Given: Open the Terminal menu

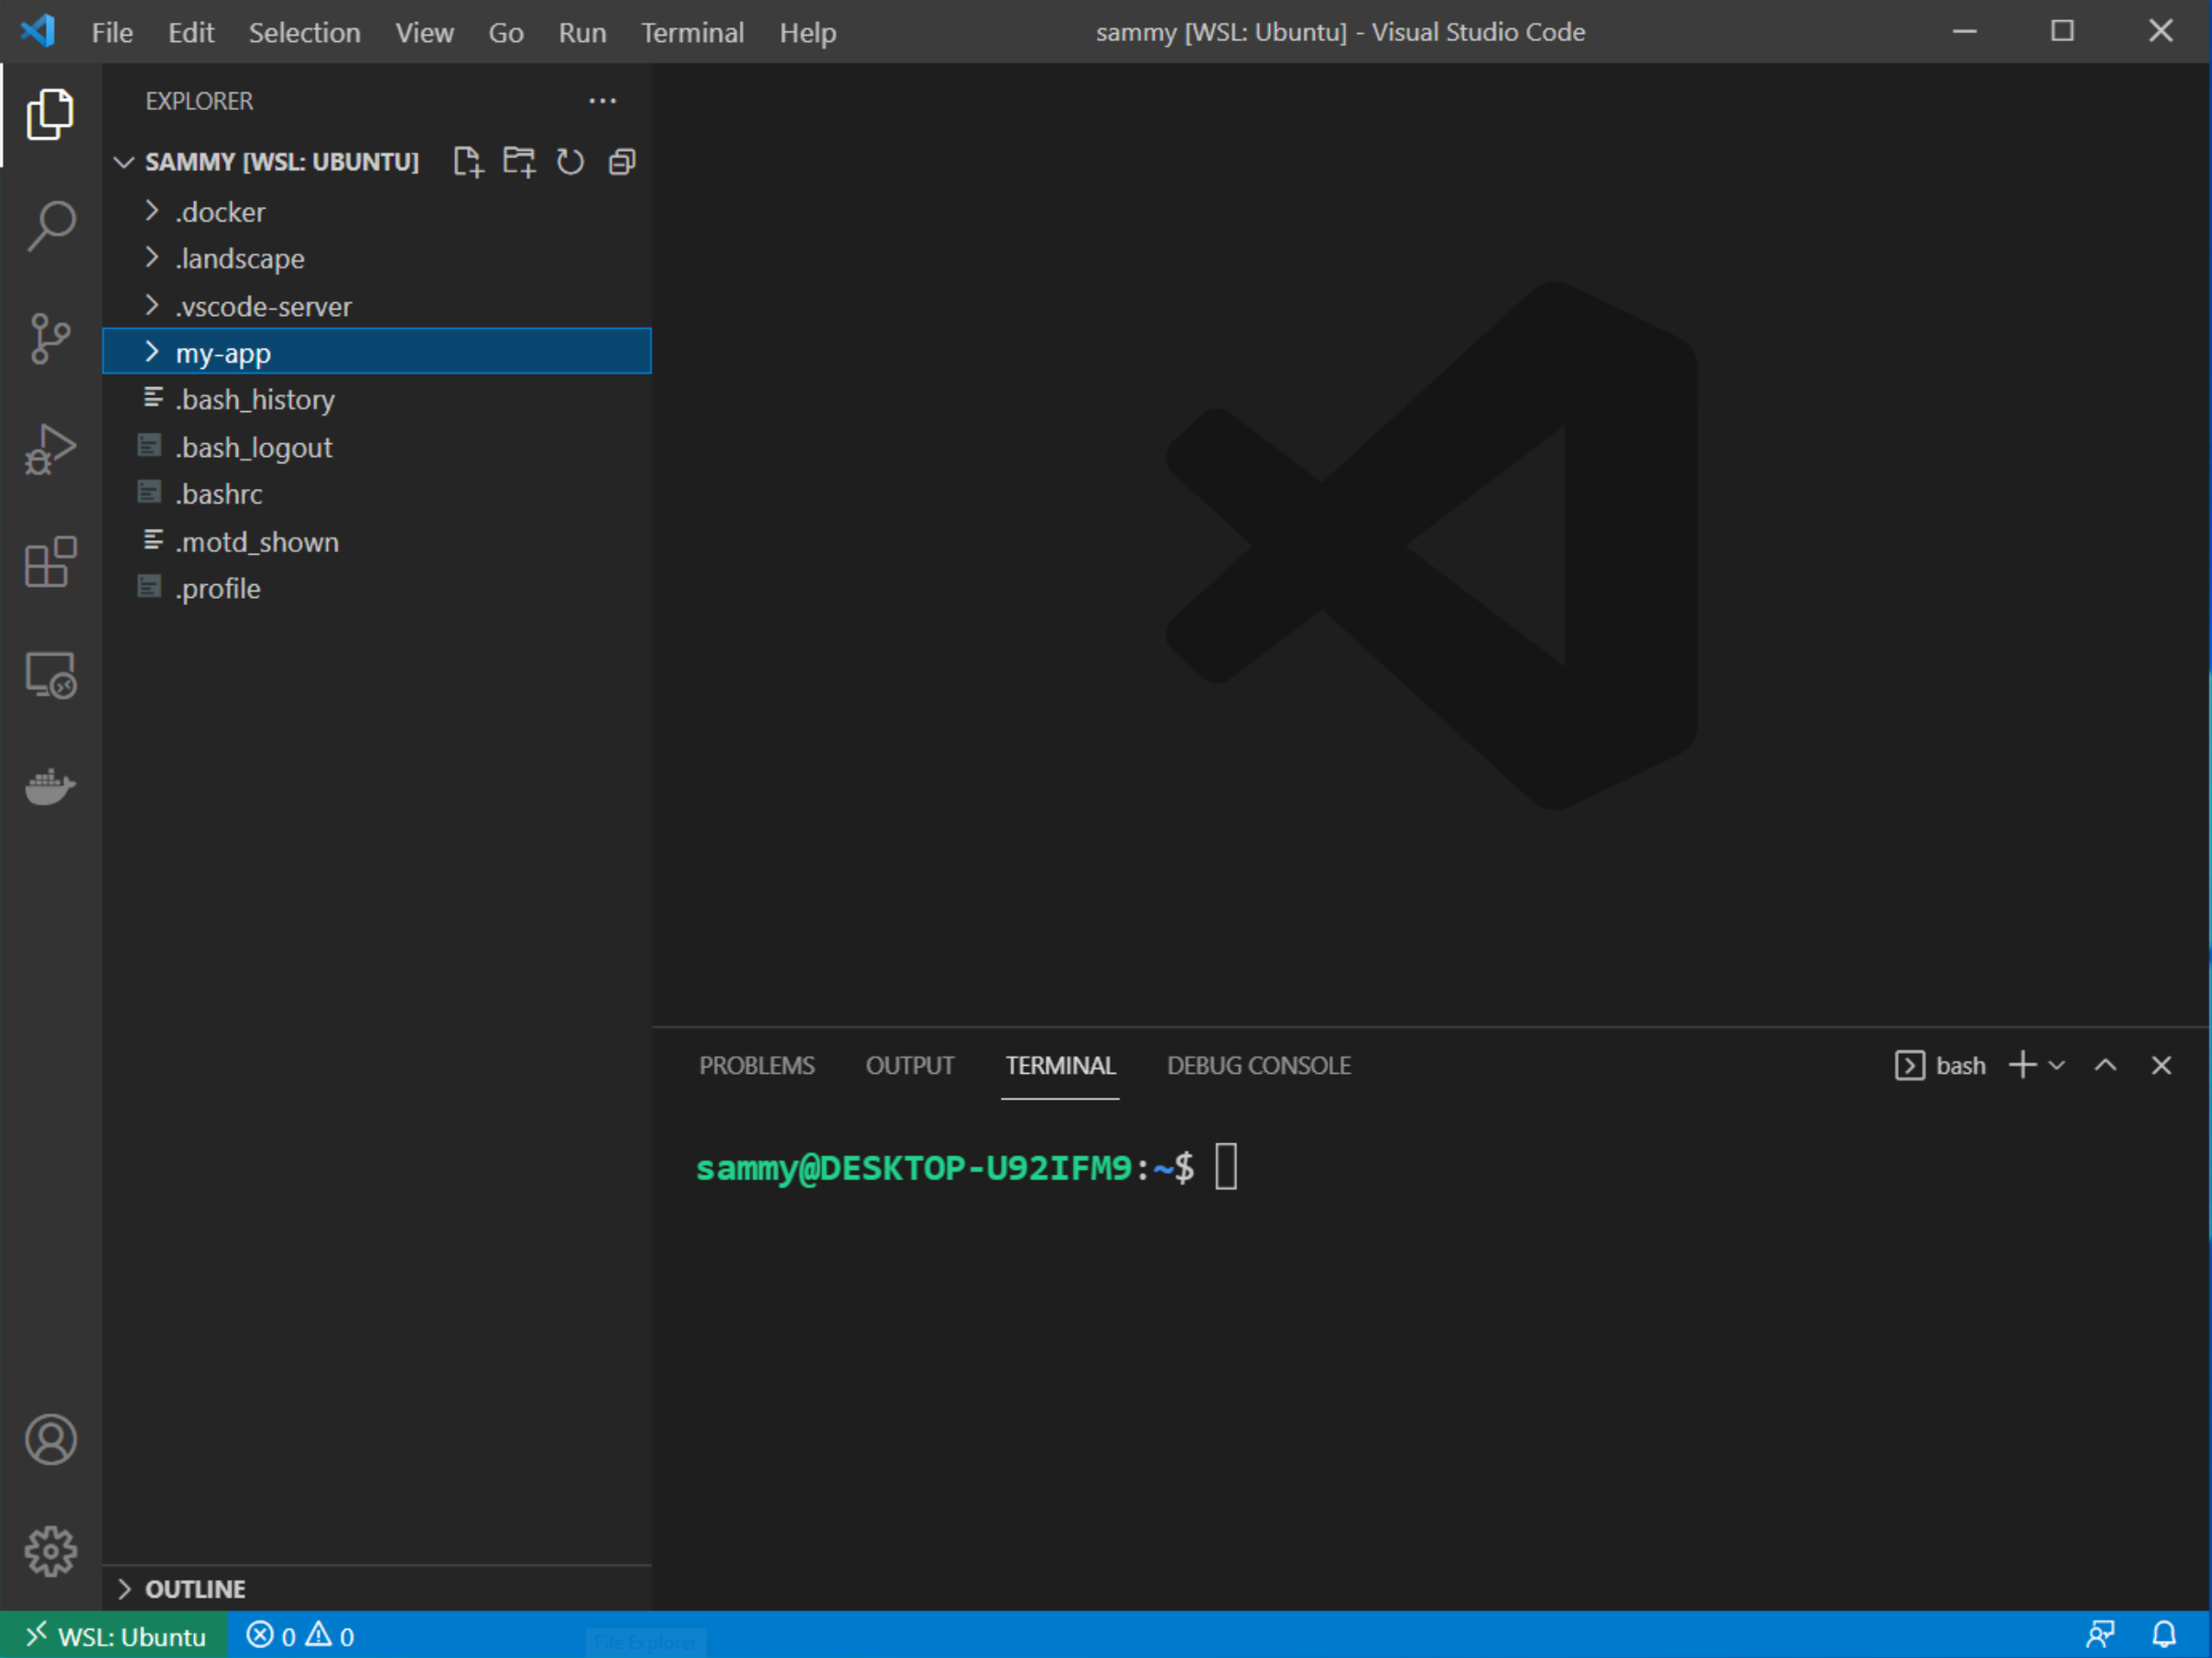Looking at the screenshot, I should point(692,32).
